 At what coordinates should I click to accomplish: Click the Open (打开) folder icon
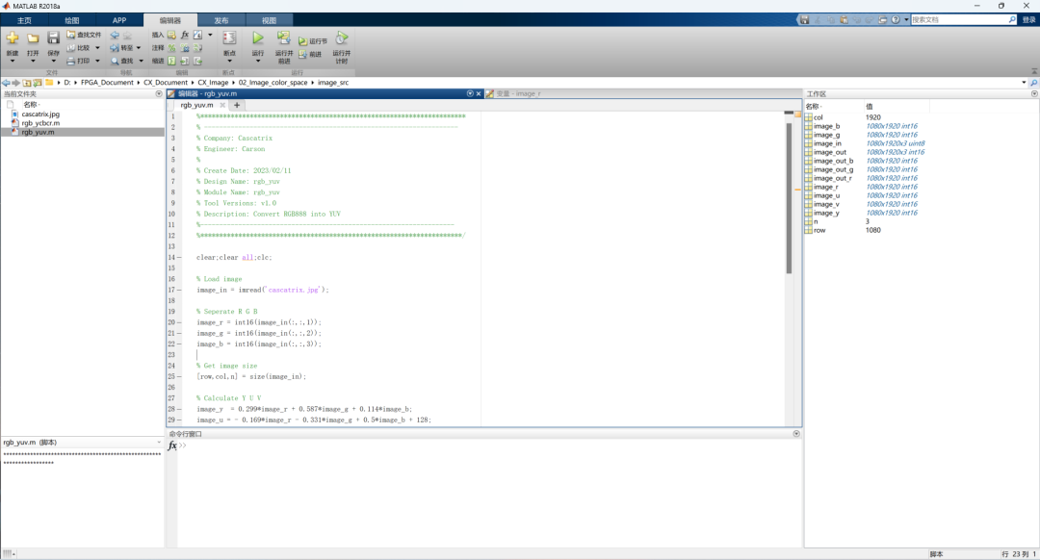[x=33, y=38]
